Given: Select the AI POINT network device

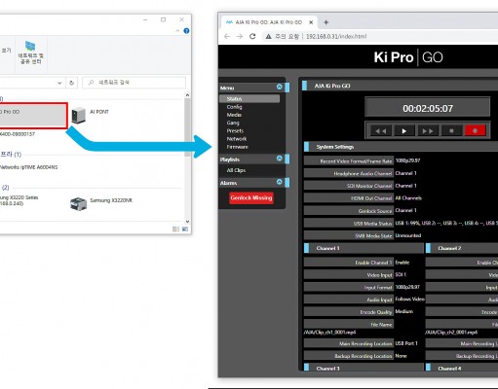Looking at the screenshot, I should [x=91, y=115].
